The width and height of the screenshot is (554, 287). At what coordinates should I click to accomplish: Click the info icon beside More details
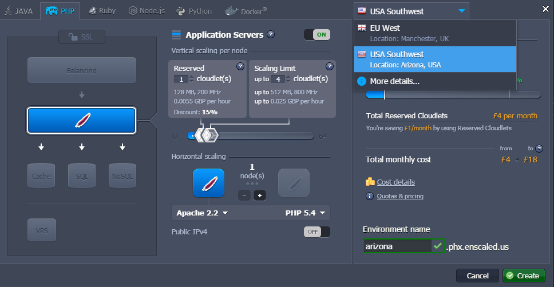coord(362,81)
